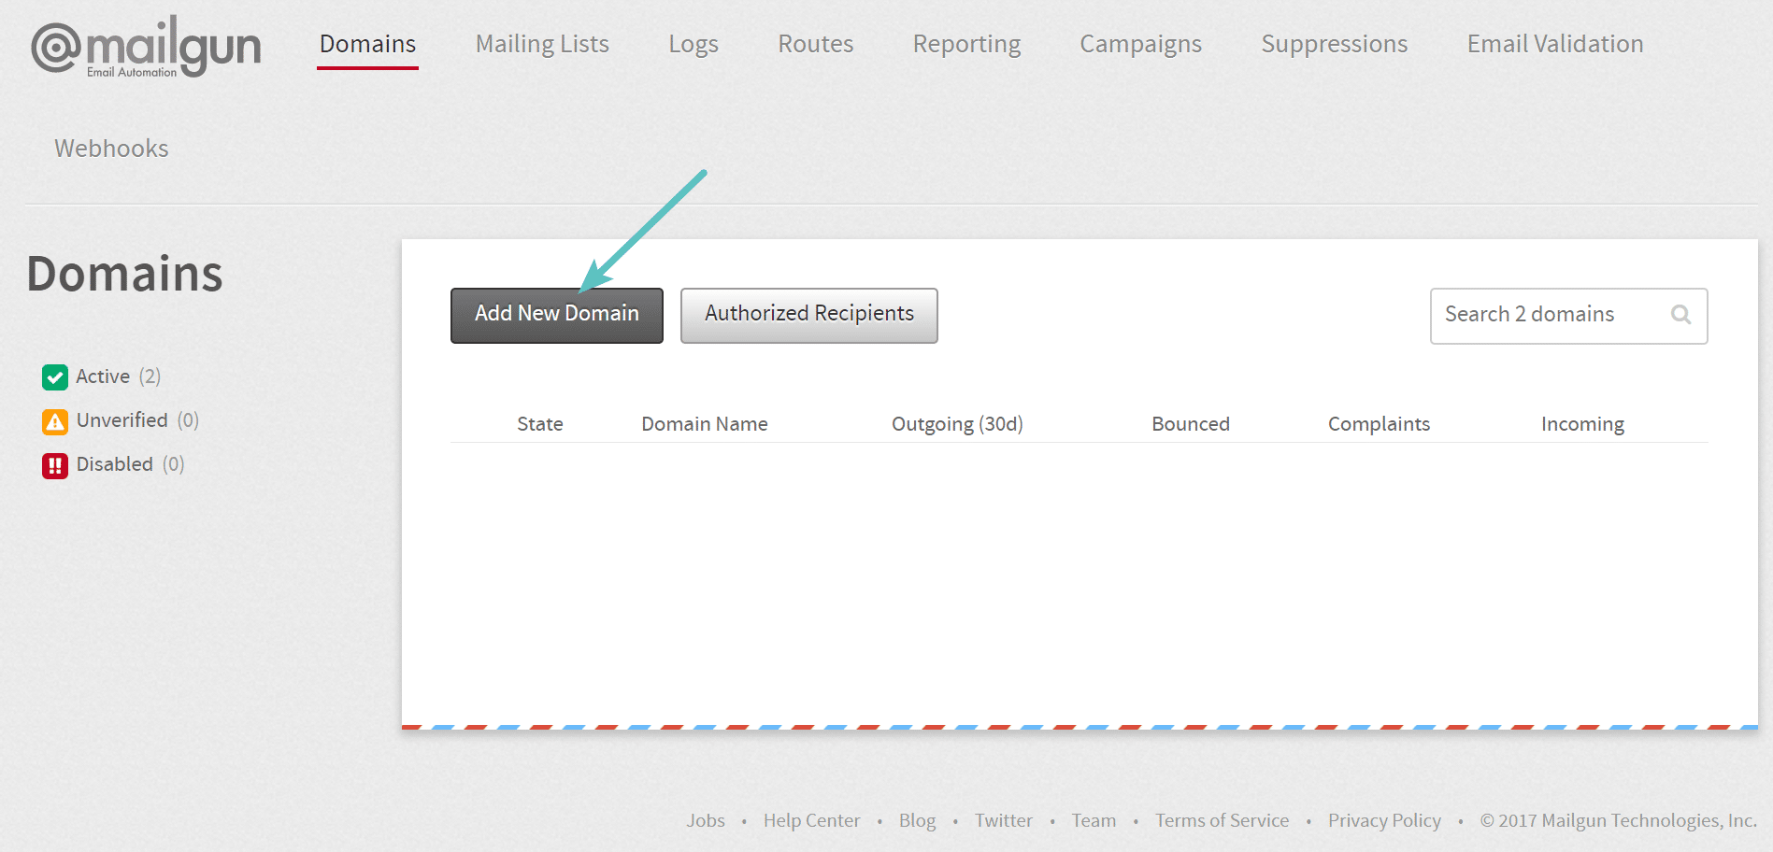Viewport: 1773px width, 852px height.
Task: Click the red Disabled alert icon
Action: (x=55, y=464)
